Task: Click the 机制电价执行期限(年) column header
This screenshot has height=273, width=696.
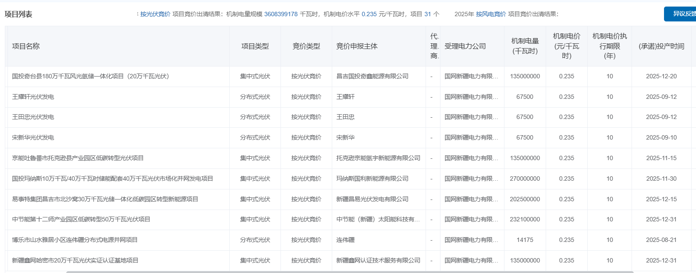Action: coord(609,46)
